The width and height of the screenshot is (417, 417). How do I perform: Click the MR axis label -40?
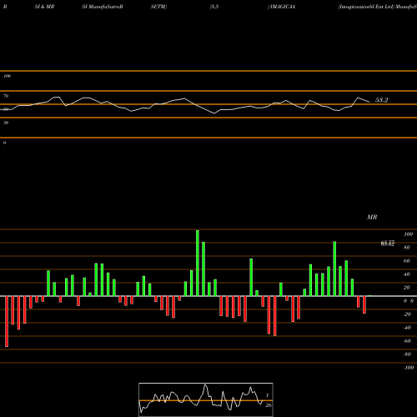tap(407, 328)
